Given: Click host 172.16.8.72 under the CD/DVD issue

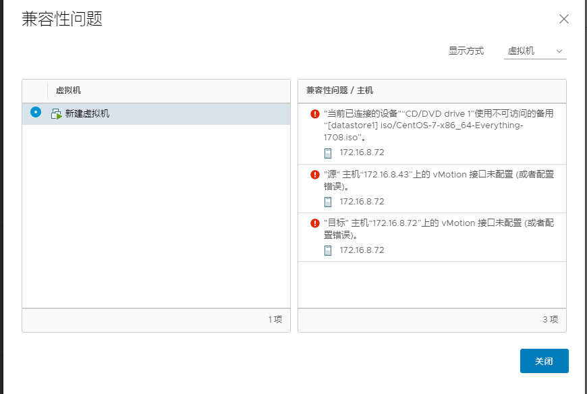Looking at the screenshot, I should 362,152.
